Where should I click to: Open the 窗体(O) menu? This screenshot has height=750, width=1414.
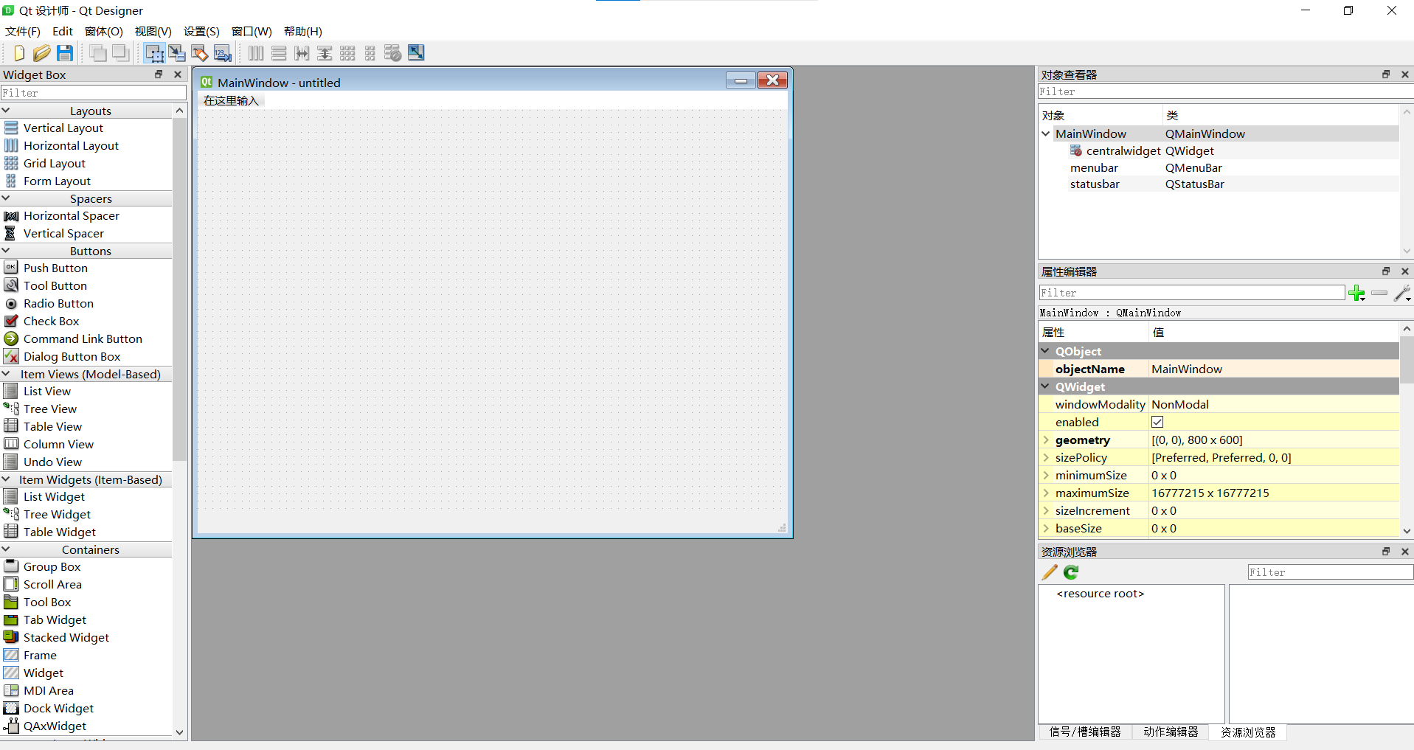pyautogui.click(x=103, y=31)
